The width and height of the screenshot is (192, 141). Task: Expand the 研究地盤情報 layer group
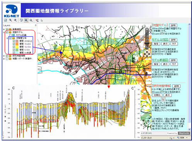click(x=4, y=56)
